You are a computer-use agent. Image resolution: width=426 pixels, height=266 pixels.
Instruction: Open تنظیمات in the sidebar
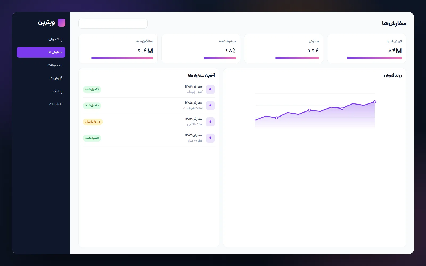click(41, 104)
